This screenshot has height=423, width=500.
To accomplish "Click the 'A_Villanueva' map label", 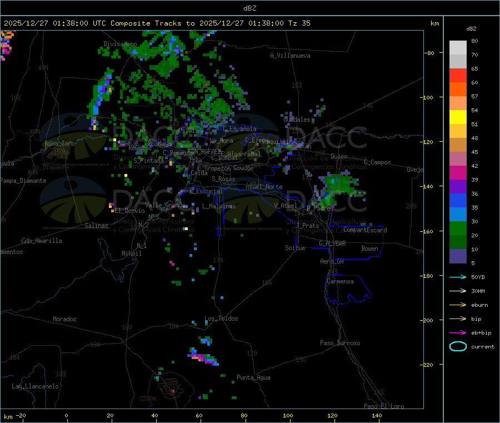I will pyautogui.click(x=290, y=56).
